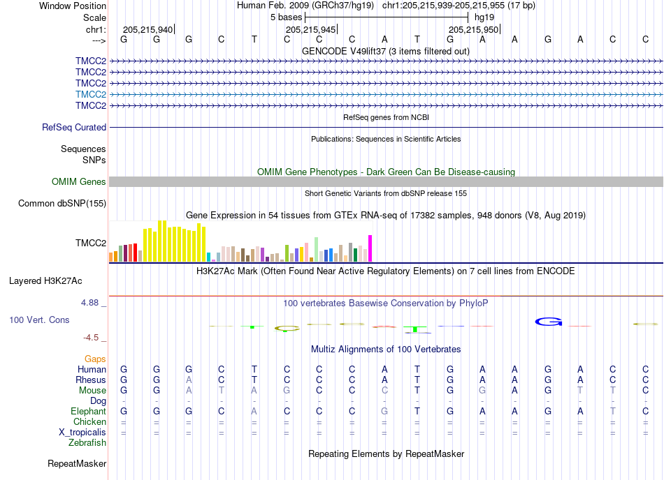Click the blue G logo in PhyloP conservation track

point(549,322)
